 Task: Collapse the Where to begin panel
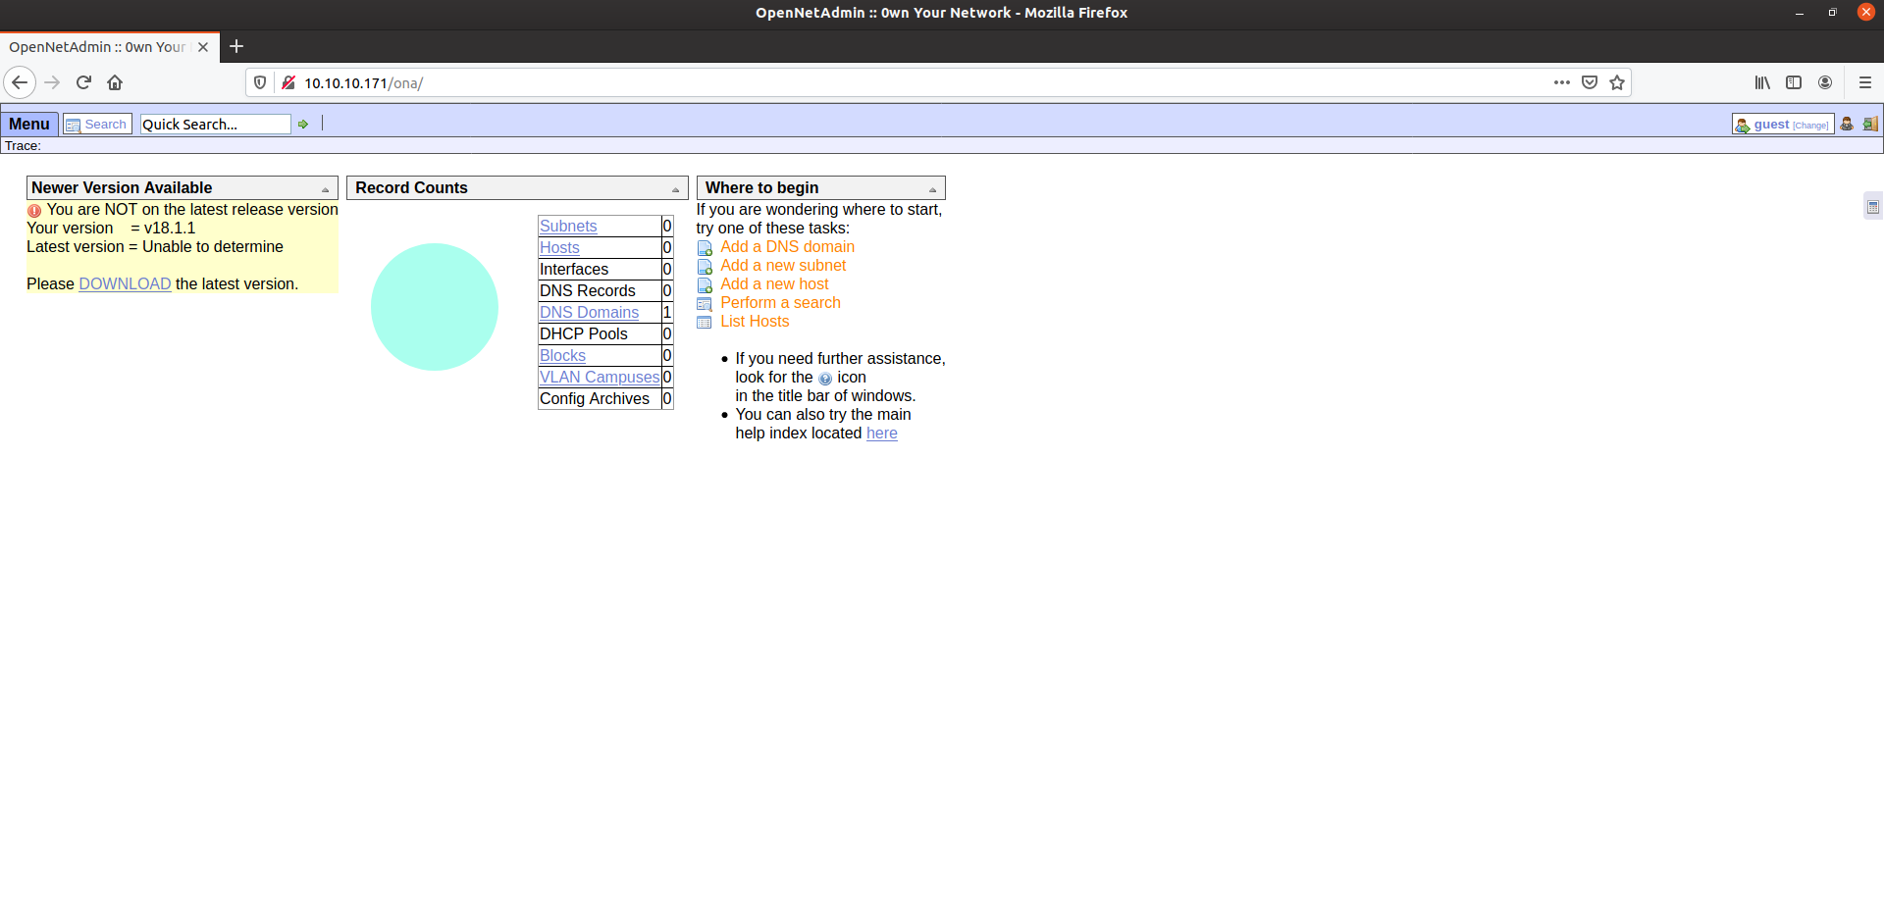pos(932,189)
